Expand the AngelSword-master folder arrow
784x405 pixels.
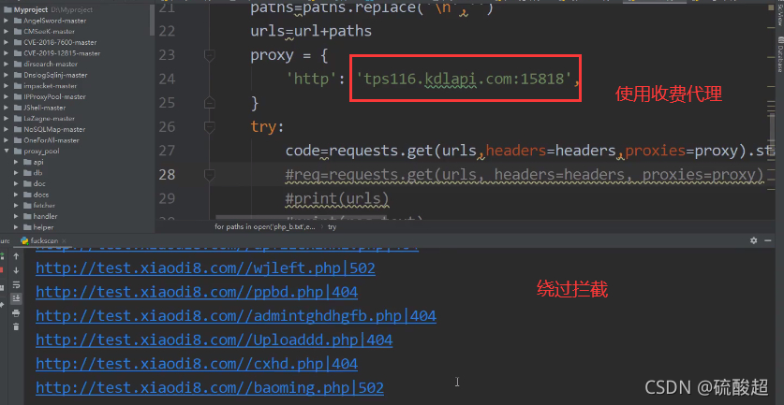coord(7,21)
